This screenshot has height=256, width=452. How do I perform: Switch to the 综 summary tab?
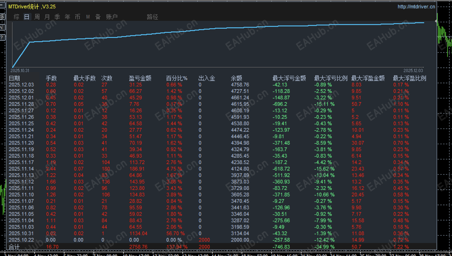(17, 17)
